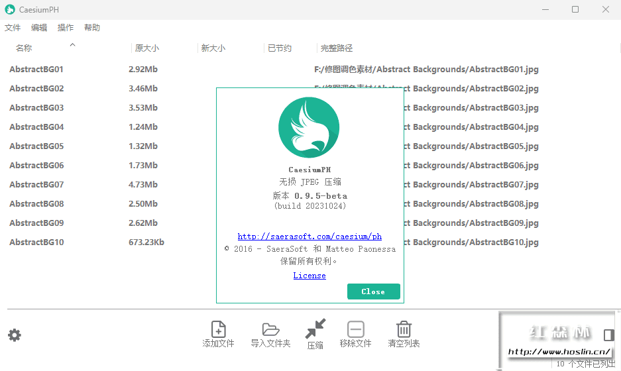
Task: Open the 文件 menu
Action: tap(13, 28)
